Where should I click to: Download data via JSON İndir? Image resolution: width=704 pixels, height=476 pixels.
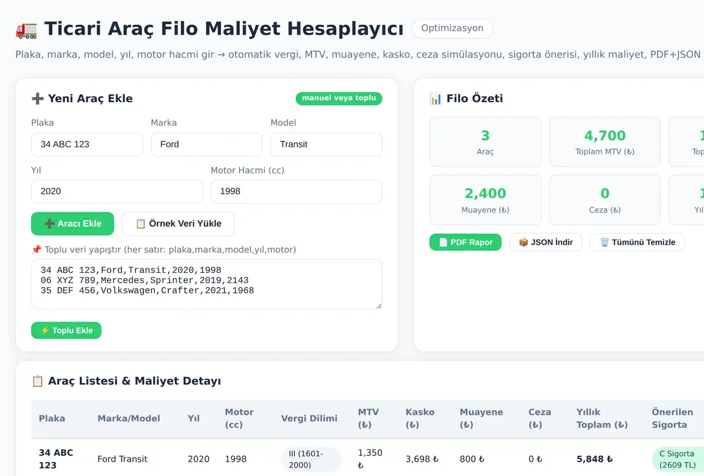pos(546,242)
